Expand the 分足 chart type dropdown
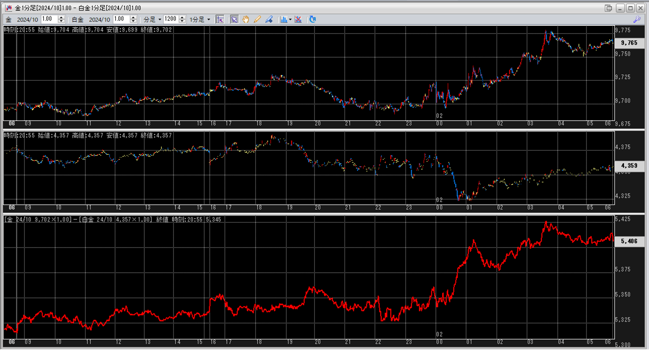This screenshot has width=649, height=350. click(x=152, y=19)
